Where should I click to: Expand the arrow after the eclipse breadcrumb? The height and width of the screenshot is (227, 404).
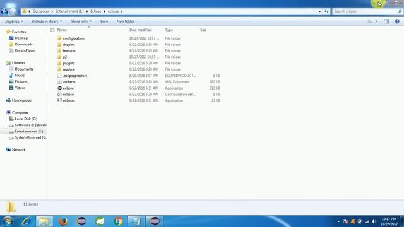point(122,11)
